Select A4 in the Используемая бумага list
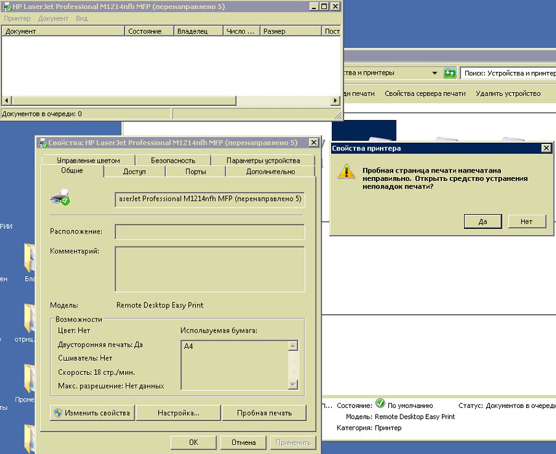The image size is (556, 454). coord(189,346)
